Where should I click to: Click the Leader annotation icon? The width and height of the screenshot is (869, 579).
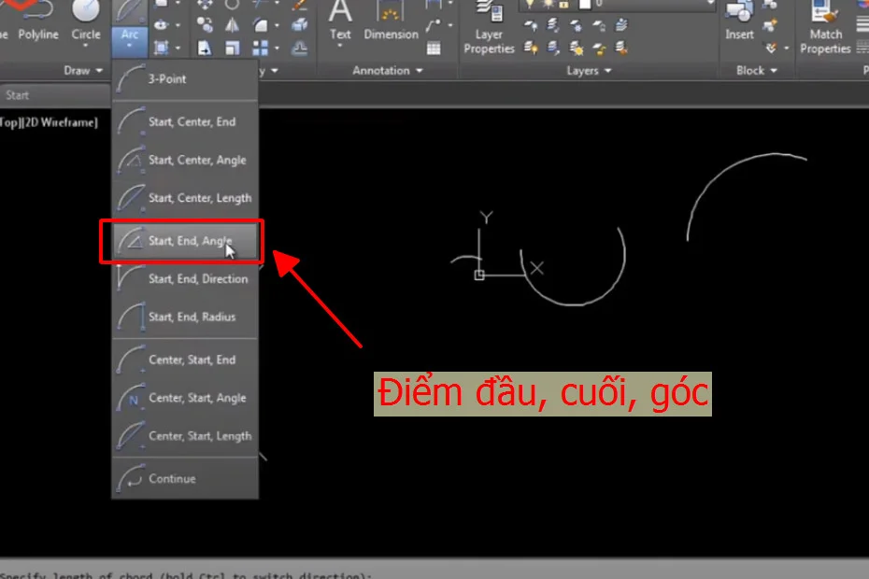434,24
